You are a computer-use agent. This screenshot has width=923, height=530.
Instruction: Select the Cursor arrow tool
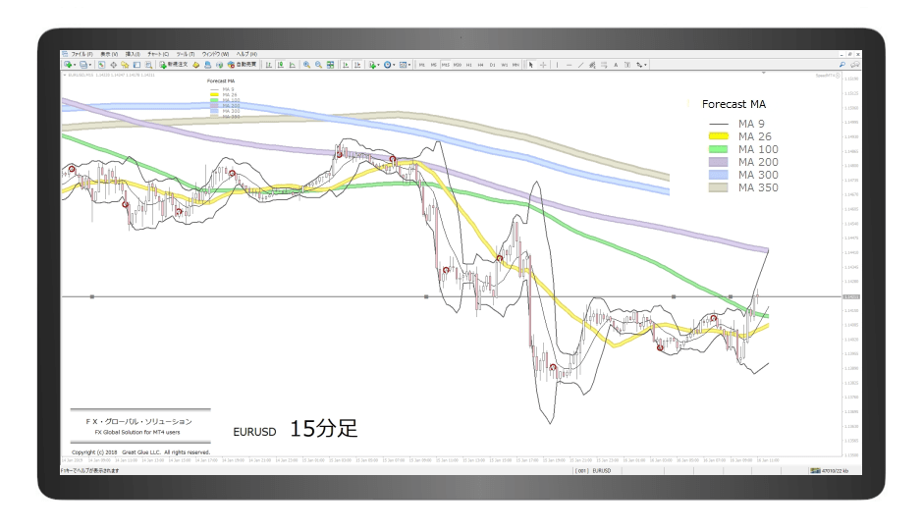click(x=531, y=65)
